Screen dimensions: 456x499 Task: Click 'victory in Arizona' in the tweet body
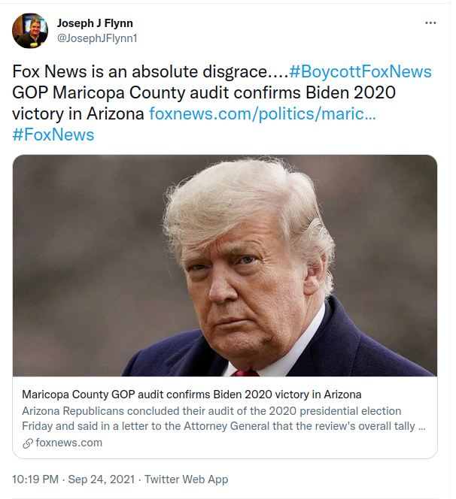[78, 113]
